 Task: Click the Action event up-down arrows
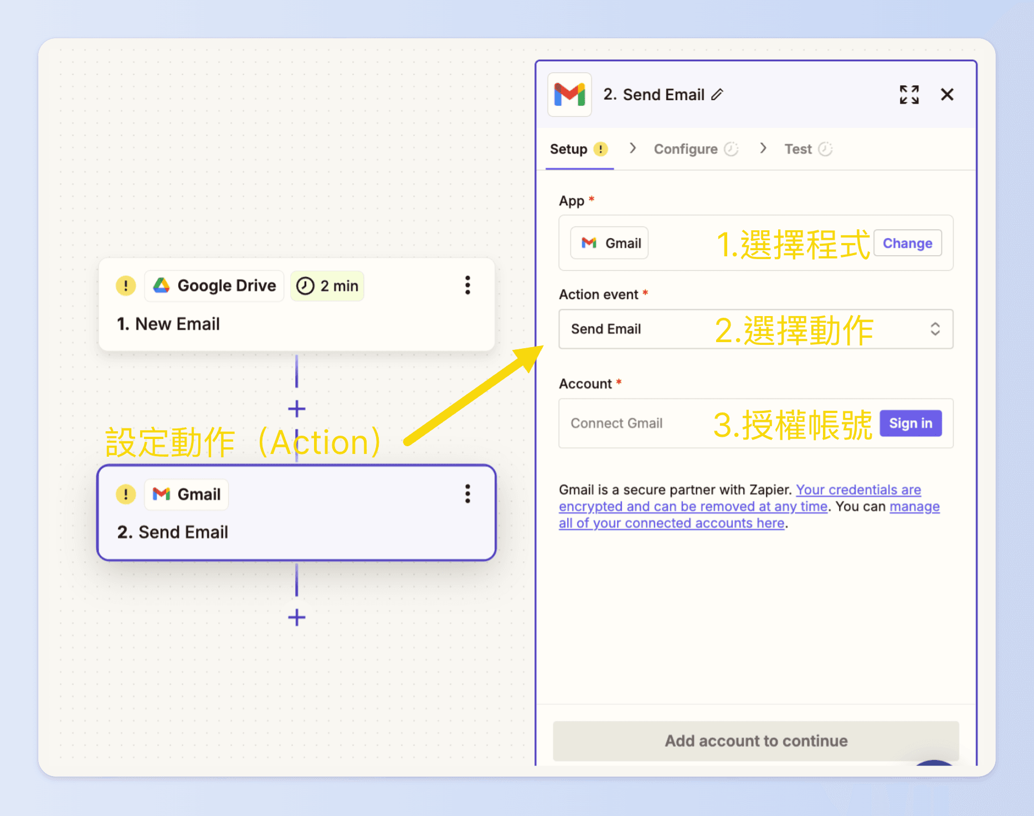[x=935, y=329]
